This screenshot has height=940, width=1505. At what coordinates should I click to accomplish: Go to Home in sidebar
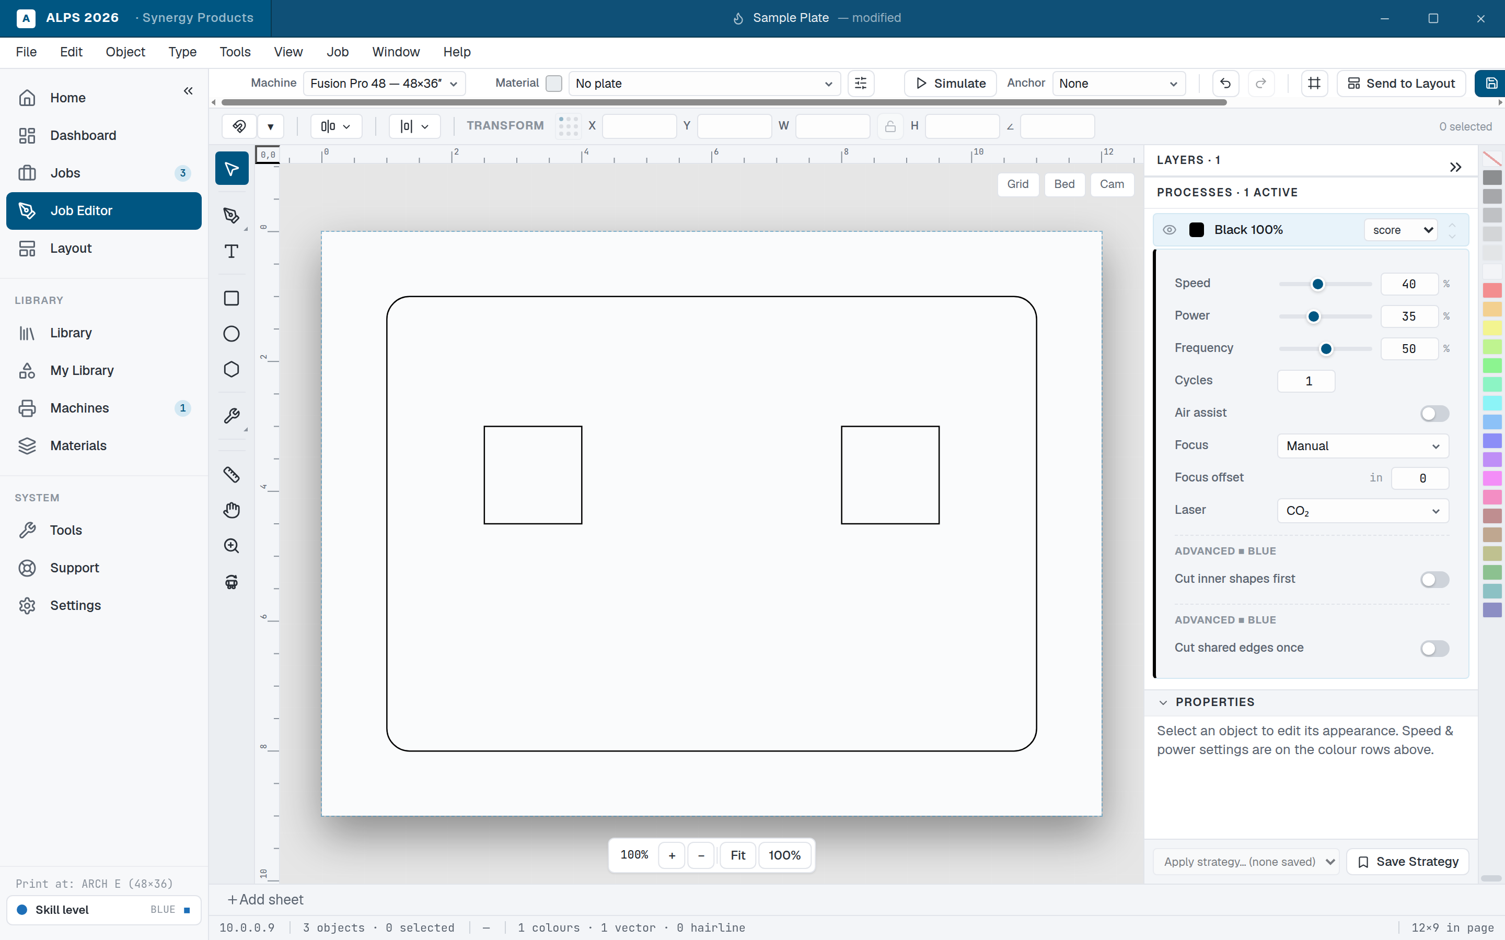coord(104,98)
